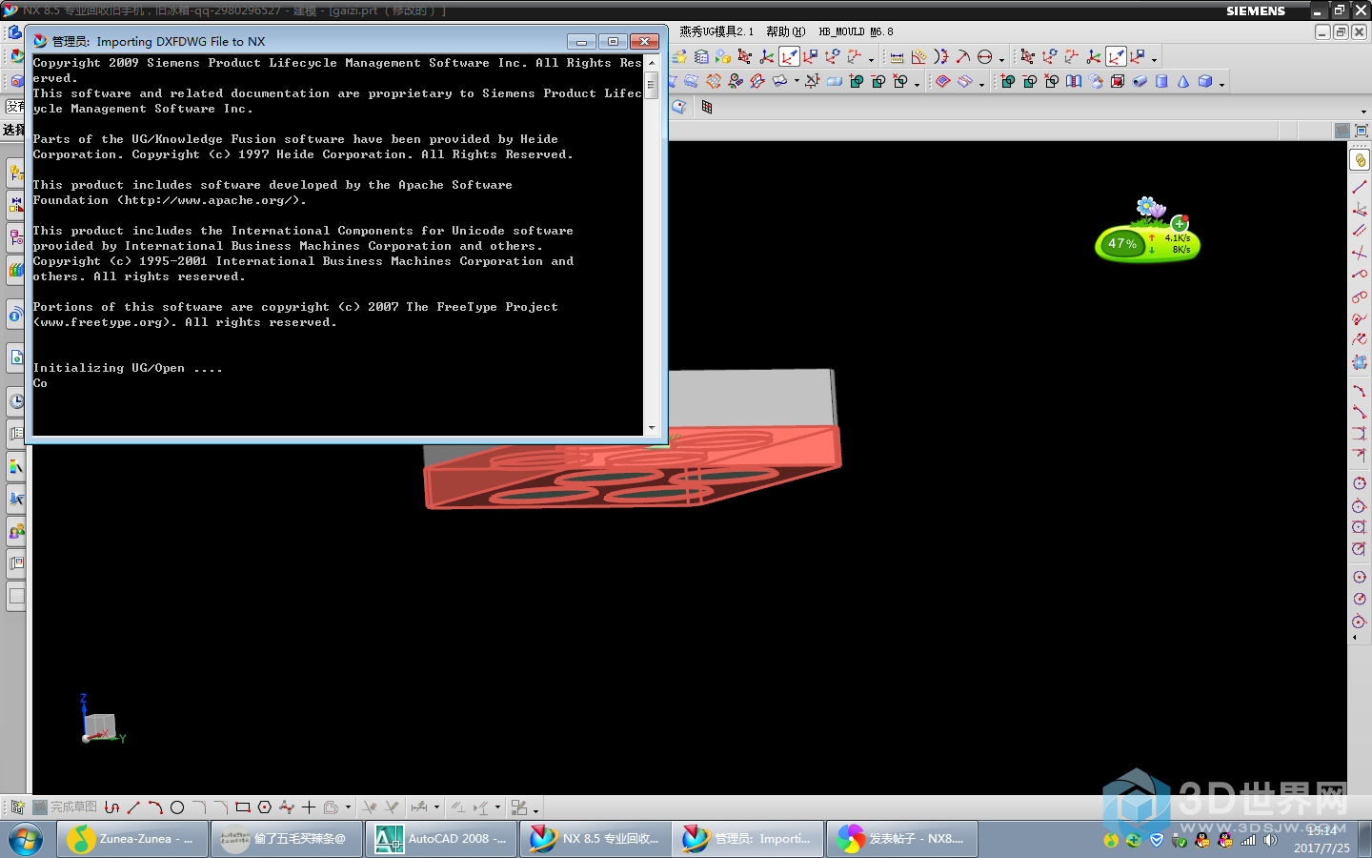The image size is (1372, 858).
Task: Click the 'Initializing UG/Open ....' console line
Action: coord(128,368)
